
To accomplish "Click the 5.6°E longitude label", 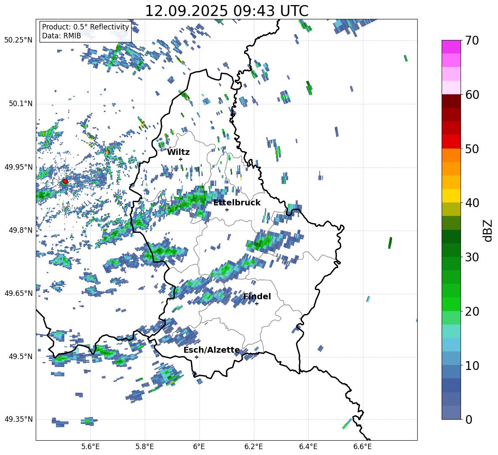I will point(90,447).
